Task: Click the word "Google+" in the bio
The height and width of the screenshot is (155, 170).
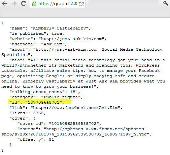Action: pos(55,76)
